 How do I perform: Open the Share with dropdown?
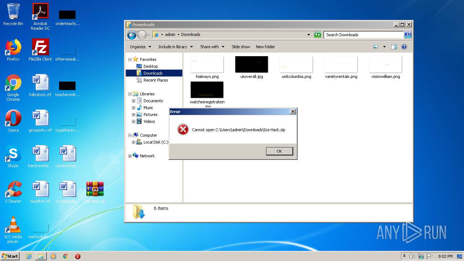click(212, 47)
